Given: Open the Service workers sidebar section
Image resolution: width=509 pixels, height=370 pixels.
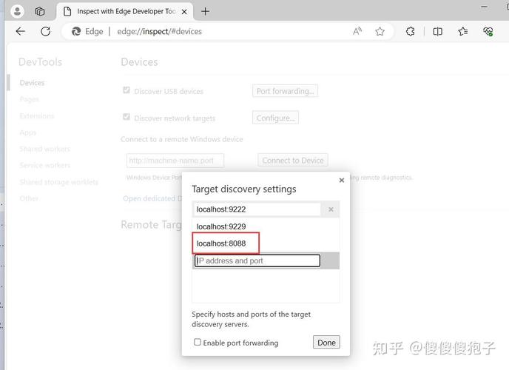Looking at the screenshot, I should pos(45,165).
